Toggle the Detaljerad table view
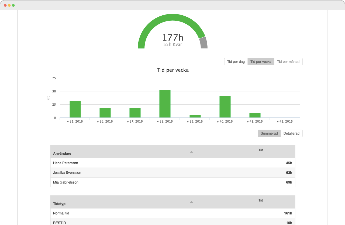Screen dimensions: 345x225 [291, 134]
